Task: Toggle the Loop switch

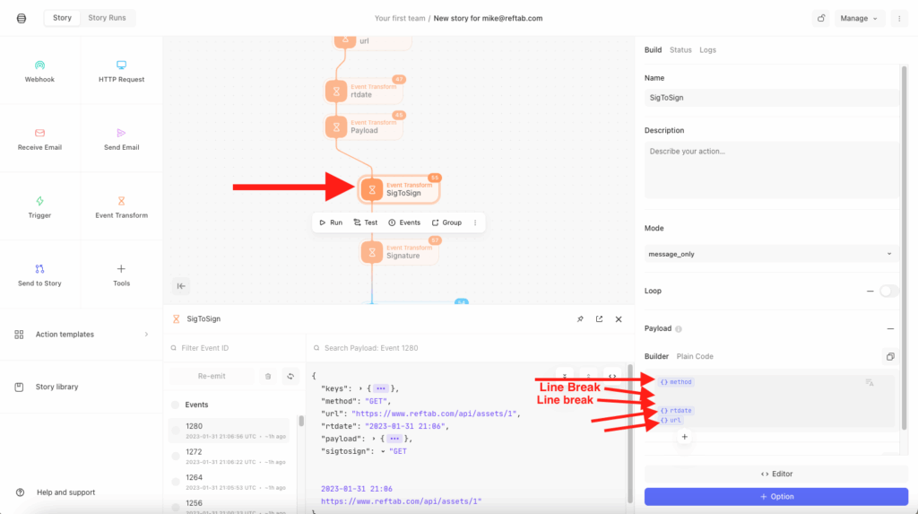Action: click(888, 291)
